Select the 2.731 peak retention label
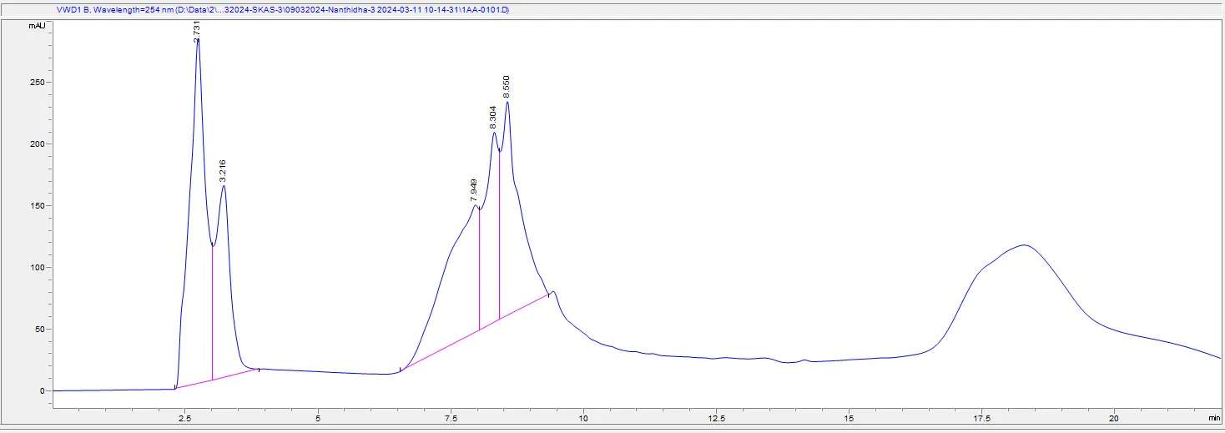Image resolution: width=1225 pixels, height=433 pixels. (197, 29)
